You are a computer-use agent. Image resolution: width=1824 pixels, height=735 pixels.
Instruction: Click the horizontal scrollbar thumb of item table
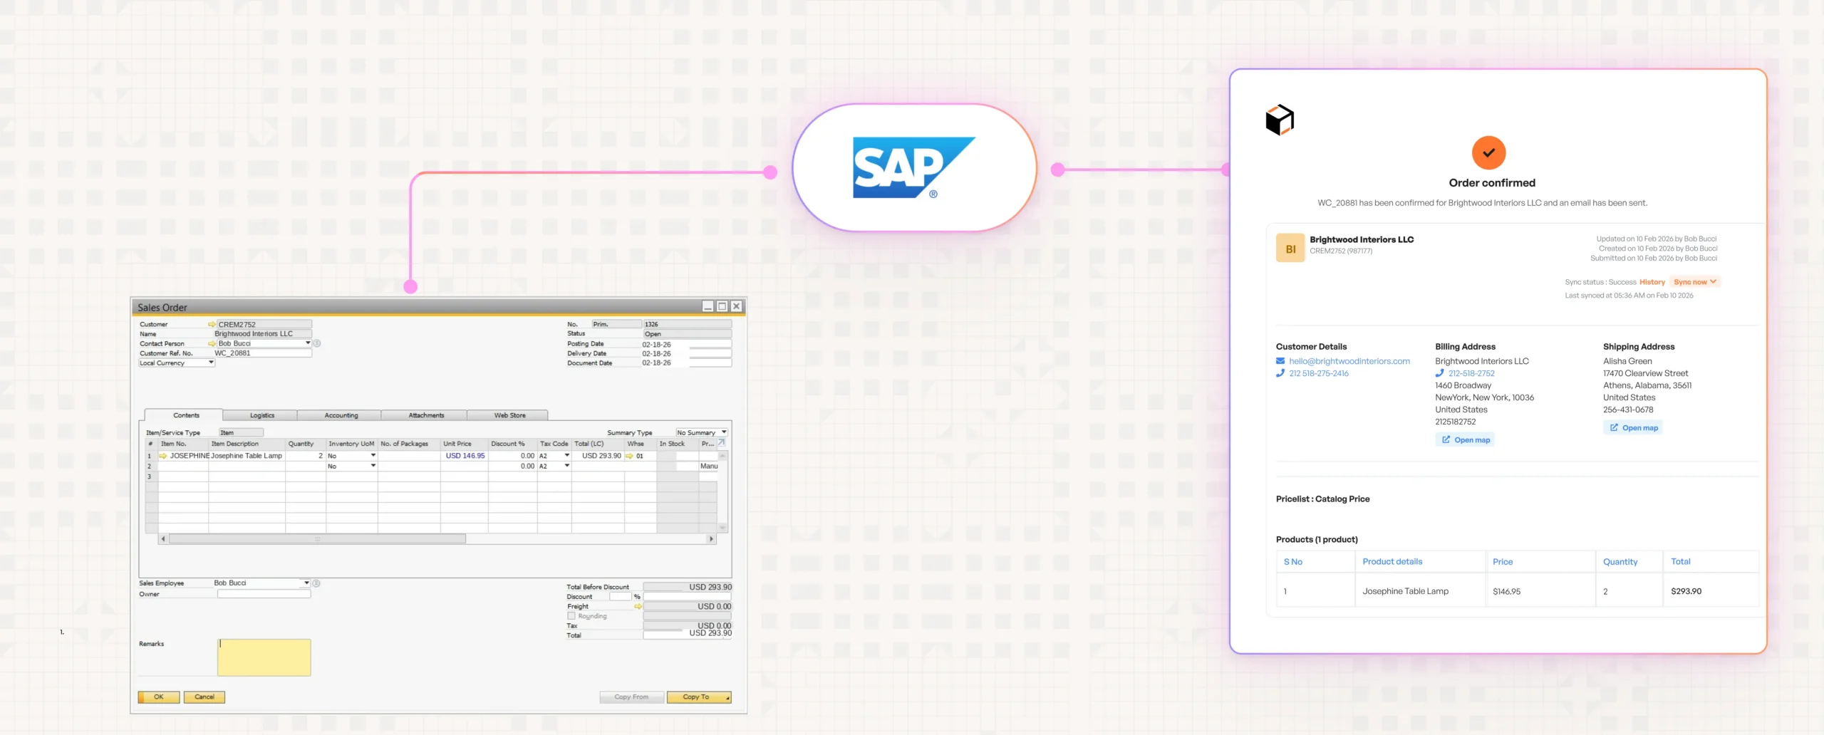coord(317,539)
